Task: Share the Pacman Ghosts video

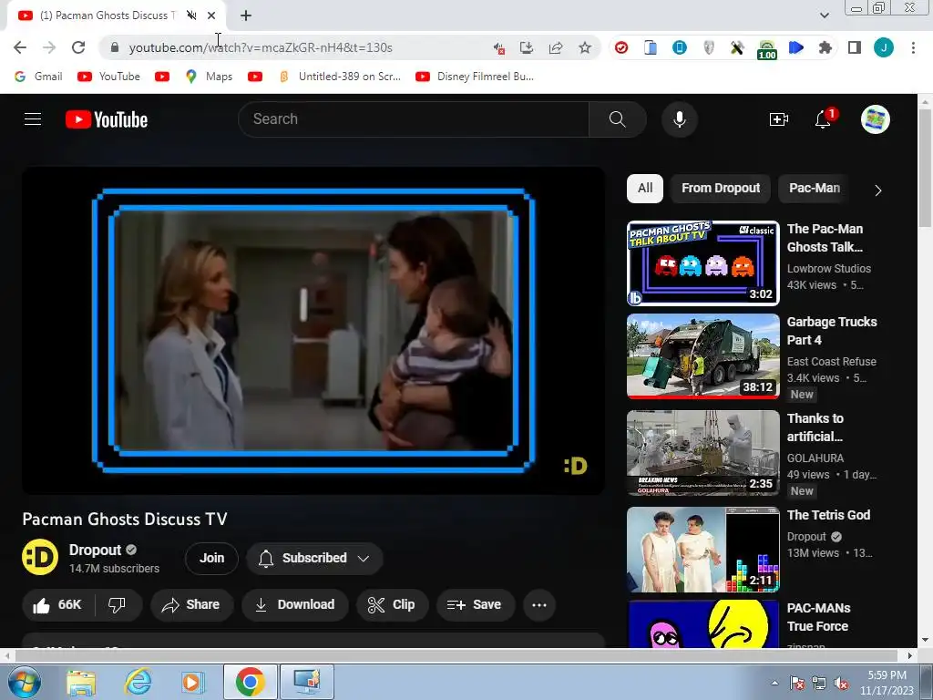Action: pos(191,605)
